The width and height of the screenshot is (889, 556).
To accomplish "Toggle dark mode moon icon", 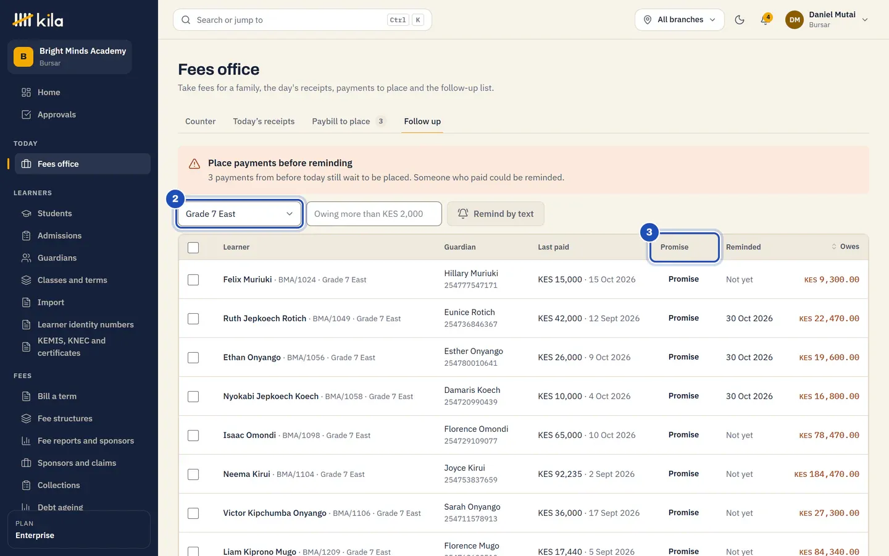I will pos(740,20).
